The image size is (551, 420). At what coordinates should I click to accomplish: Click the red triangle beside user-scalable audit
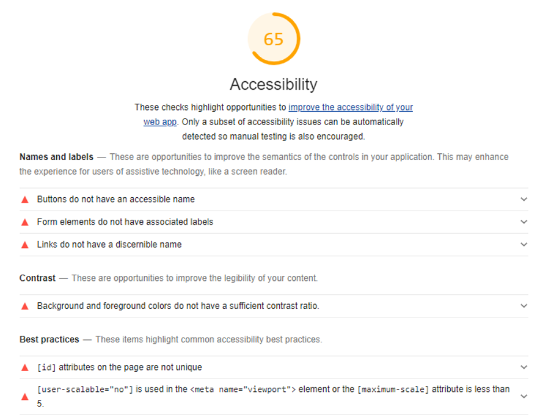coord(25,397)
